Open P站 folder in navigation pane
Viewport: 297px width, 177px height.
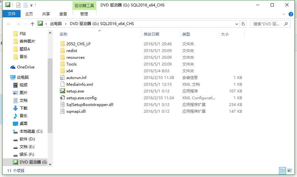click(x=23, y=34)
